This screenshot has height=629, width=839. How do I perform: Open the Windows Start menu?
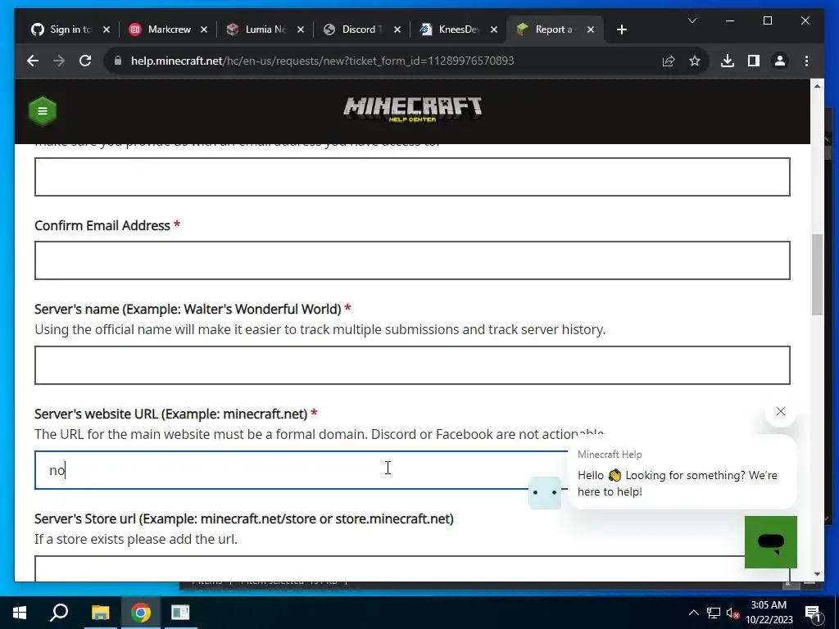point(20,613)
